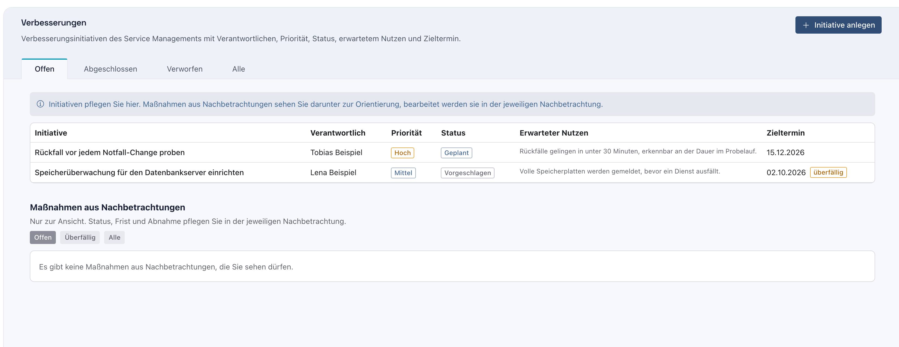Show the Alle tab of initiatives
Image resolution: width=899 pixels, height=347 pixels.
tap(239, 69)
